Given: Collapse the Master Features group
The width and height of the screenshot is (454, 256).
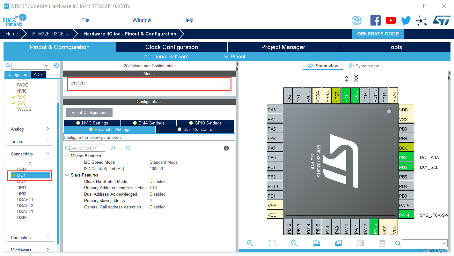Looking at the screenshot, I should coord(67,156).
